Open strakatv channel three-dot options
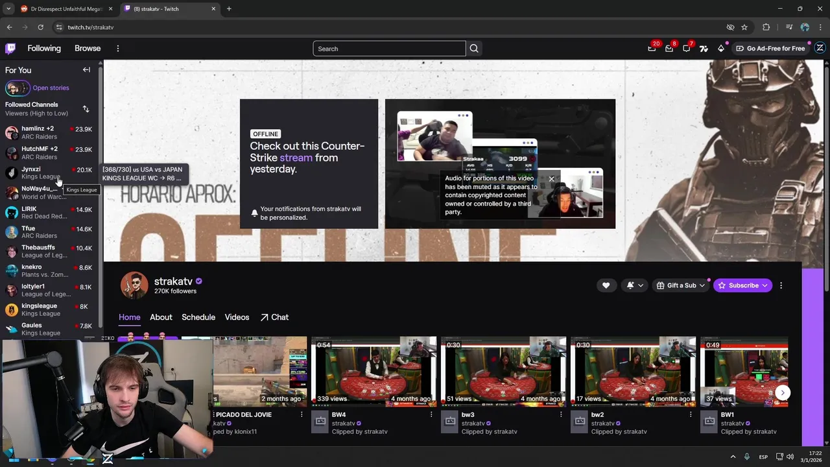 [781, 285]
